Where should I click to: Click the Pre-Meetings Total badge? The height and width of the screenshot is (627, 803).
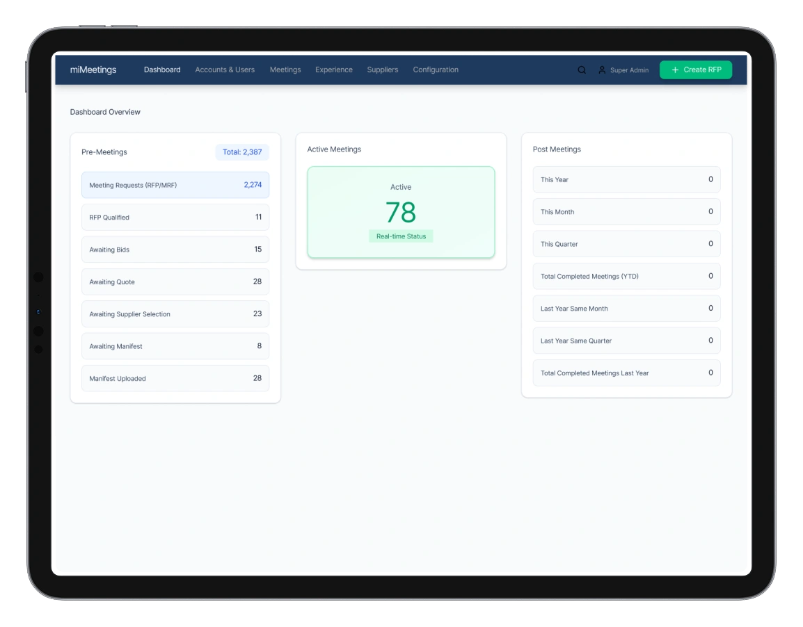[x=242, y=152]
